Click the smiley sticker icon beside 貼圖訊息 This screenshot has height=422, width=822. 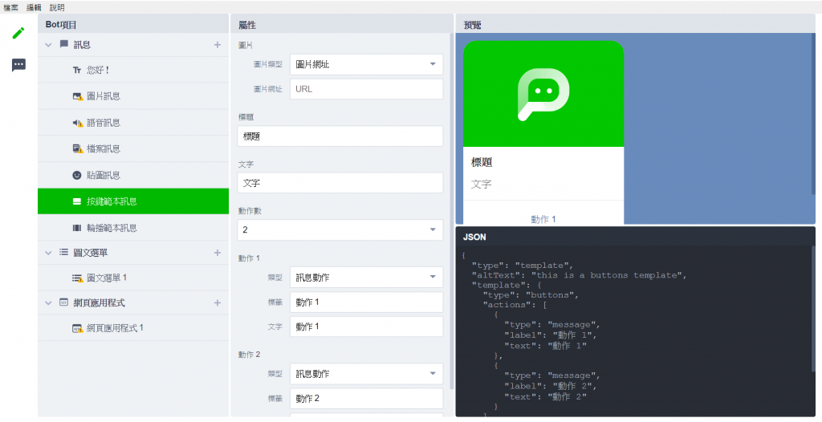click(x=77, y=175)
